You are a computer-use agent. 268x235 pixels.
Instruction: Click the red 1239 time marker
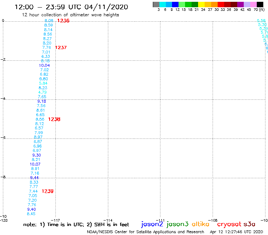48,191
